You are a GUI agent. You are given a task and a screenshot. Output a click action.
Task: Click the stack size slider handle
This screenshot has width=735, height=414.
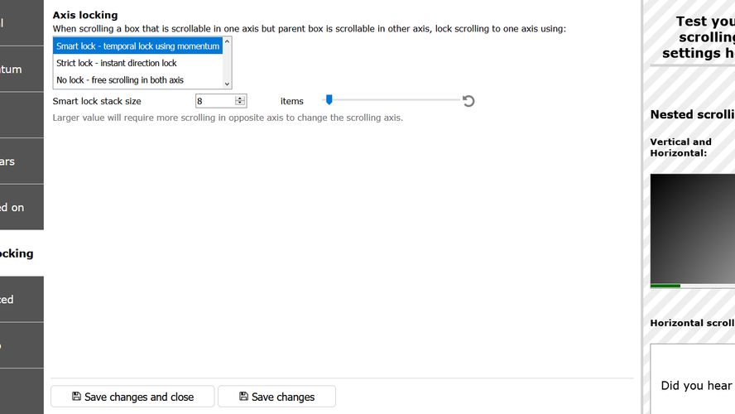tap(329, 99)
